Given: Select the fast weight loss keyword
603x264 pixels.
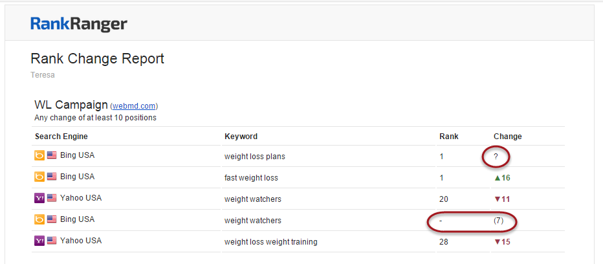Looking at the screenshot, I should tap(251, 177).
